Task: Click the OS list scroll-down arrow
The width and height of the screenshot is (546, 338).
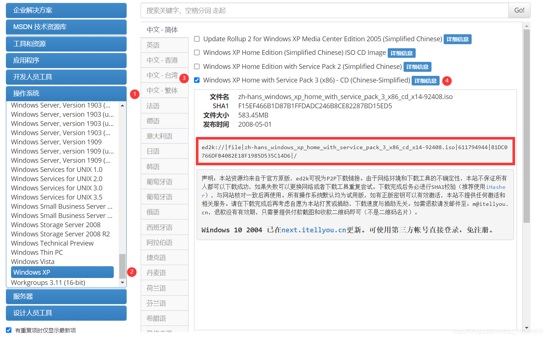Action: pos(123,283)
